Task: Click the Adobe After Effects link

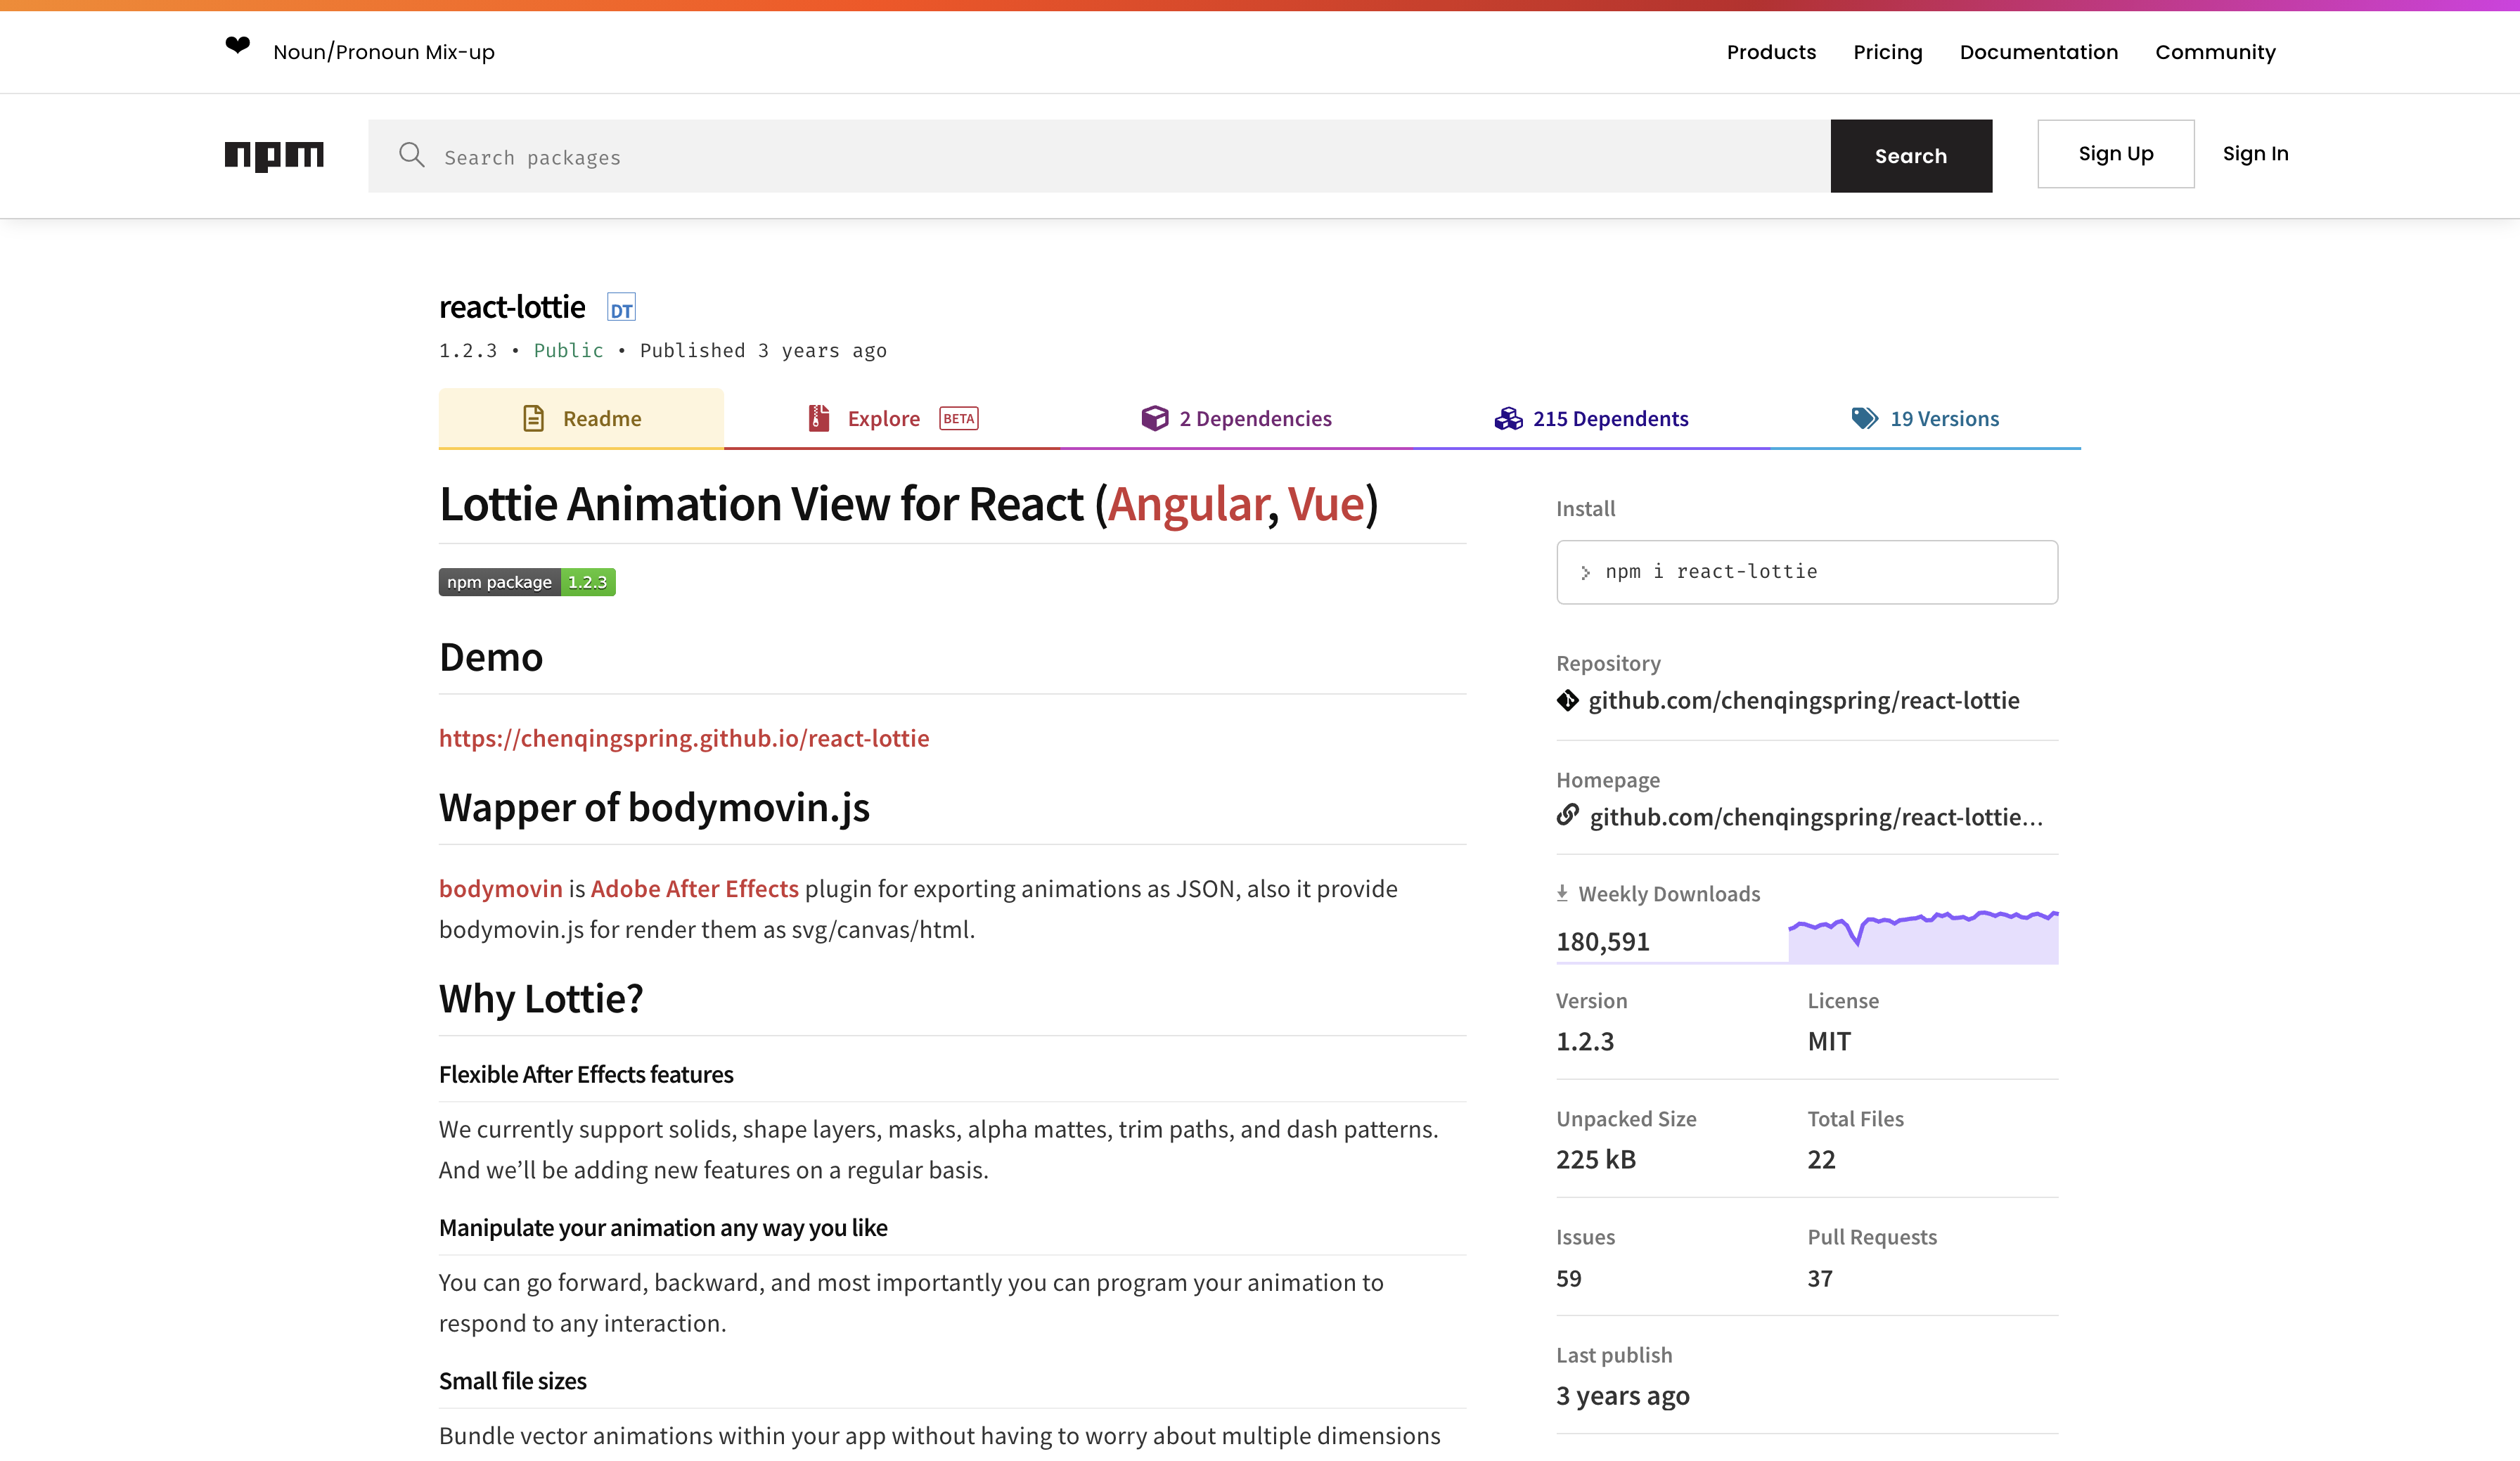Action: click(x=694, y=888)
